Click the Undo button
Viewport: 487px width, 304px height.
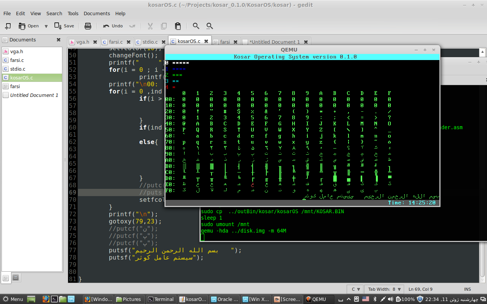113,26
